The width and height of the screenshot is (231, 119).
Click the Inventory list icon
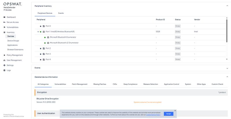click(x=4, y=32)
